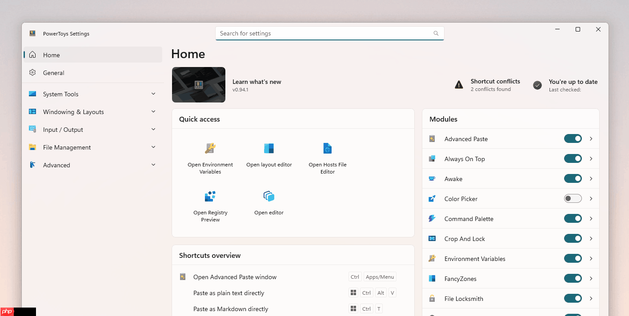The image size is (629, 316).
Task: Expand System Tools chevron in sidebar
Action: [x=153, y=94]
